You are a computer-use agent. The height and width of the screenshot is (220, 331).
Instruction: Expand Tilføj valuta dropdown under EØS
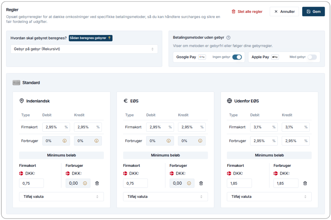coord(165,197)
